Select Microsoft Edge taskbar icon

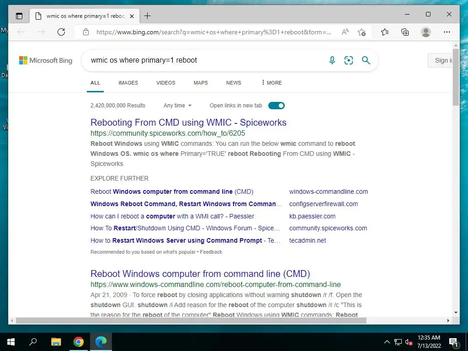point(101,342)
